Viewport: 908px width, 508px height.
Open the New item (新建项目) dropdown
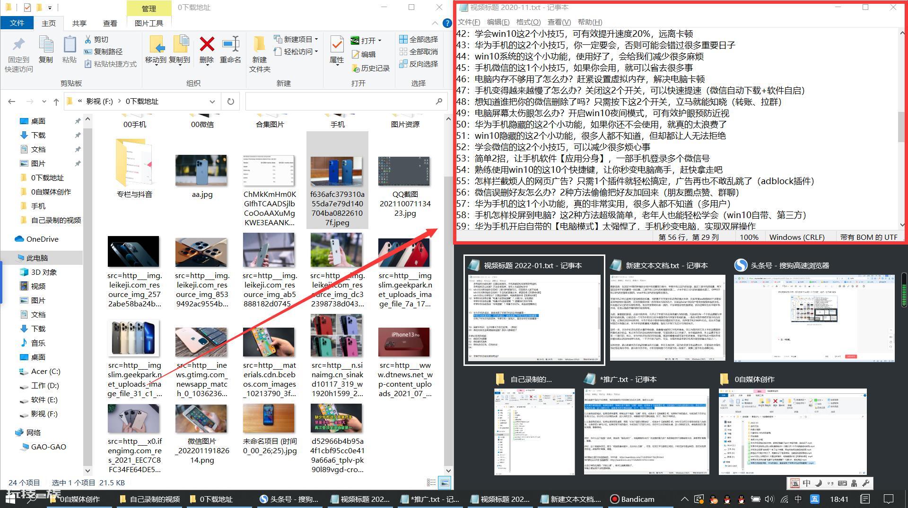point(296,39)
